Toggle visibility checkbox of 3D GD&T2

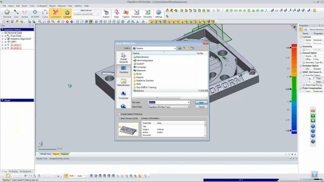(x=6, y=48)
